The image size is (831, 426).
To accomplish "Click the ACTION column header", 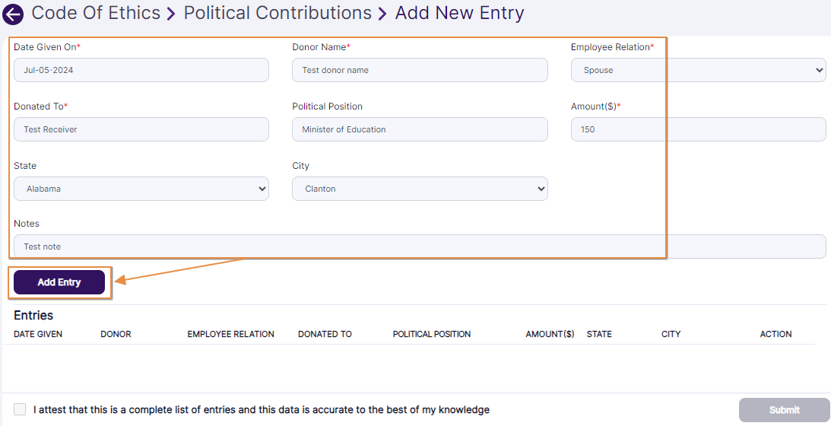I will [x=775, y=334].
